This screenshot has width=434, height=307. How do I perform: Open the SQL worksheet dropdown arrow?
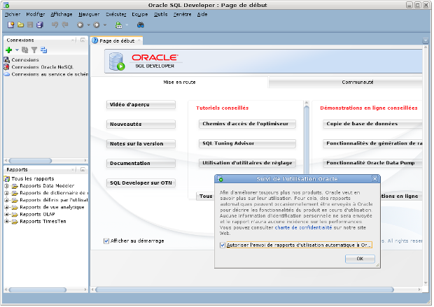127,25
